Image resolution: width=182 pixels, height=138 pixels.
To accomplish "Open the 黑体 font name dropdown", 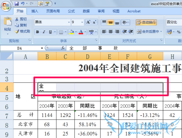I will click(69, 22).
